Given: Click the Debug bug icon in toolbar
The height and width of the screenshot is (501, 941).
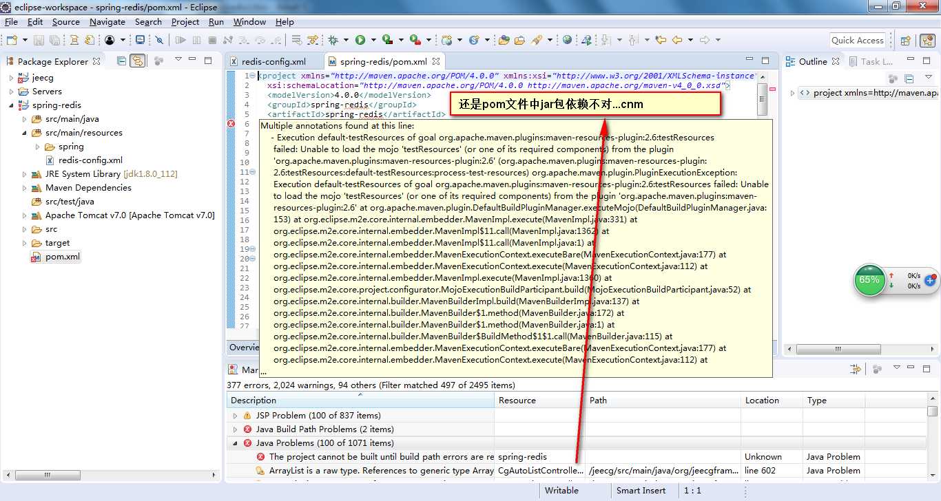Looking at the screenshot, I should pyautogui.click(x=333, y=40).
